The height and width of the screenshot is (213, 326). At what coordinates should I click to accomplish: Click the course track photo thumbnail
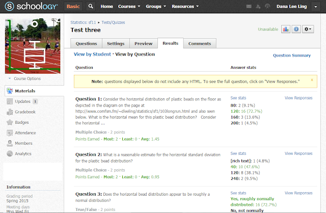[x=33, y=46]
